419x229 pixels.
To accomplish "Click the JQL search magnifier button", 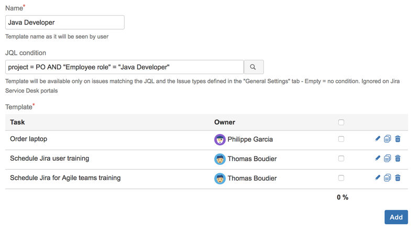I will [x=253, y=67].
